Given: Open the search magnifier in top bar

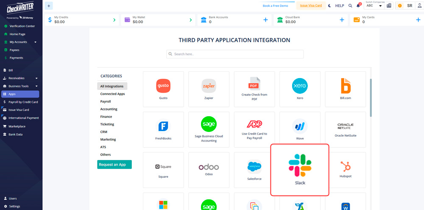Looking at the screenshot, I should [x=350, y=6].
